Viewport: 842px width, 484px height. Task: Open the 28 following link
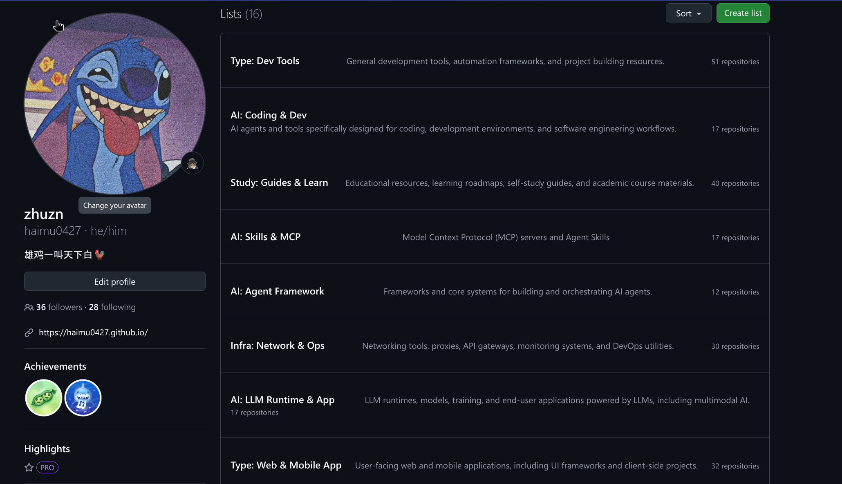112,307
